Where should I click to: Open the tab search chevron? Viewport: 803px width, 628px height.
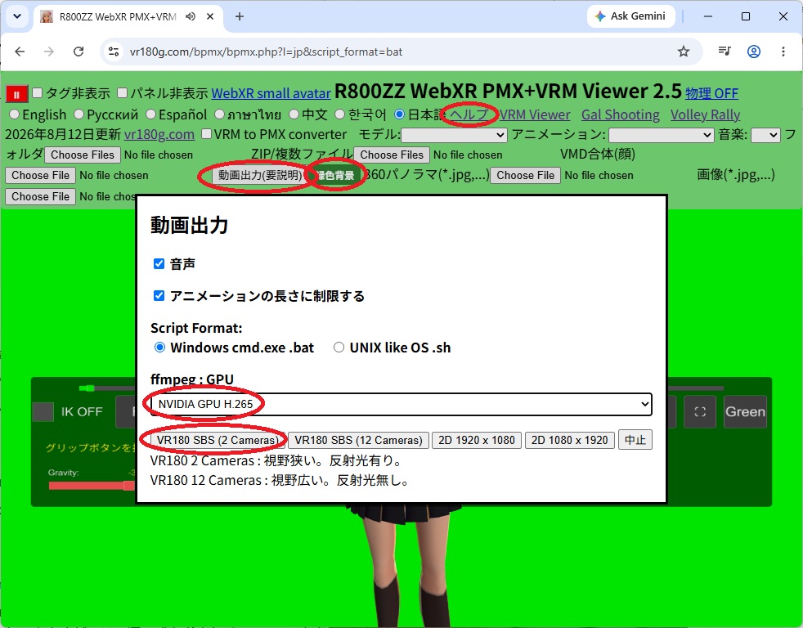pyautogui.click(x=17, y=16)
